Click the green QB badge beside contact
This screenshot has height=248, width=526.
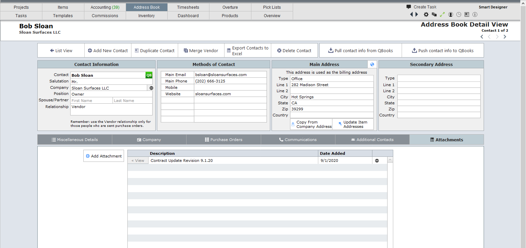click(x=149, y=75)
